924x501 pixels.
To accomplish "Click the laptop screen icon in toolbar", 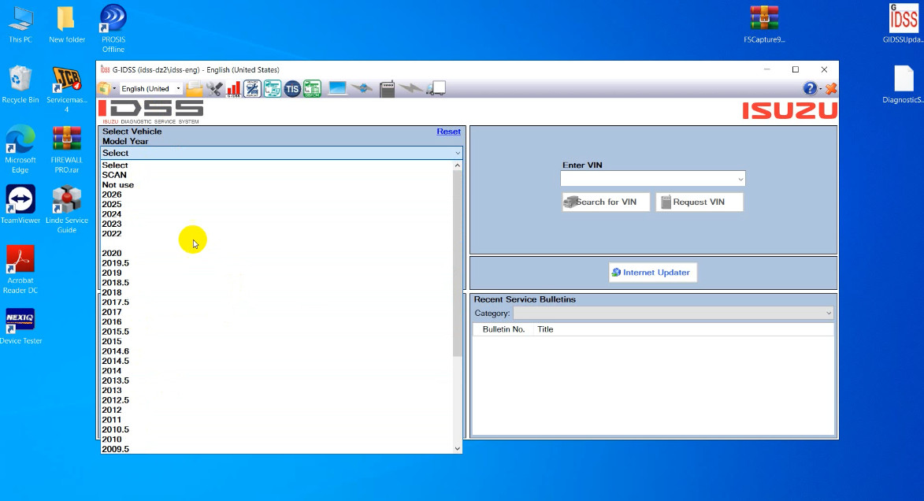I will point(338,88).
